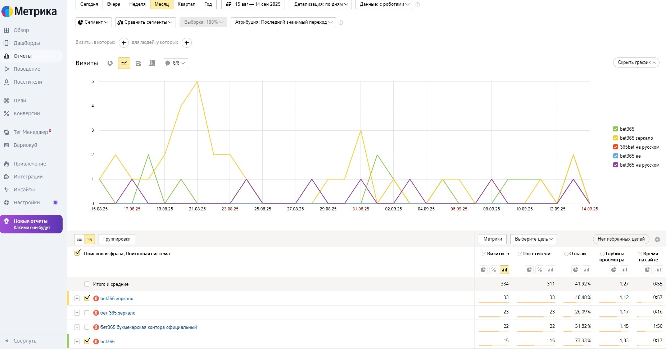Expand the bet365 зеркало row
666x349 pixels.
pyautogui.click(x=77, y=298)
